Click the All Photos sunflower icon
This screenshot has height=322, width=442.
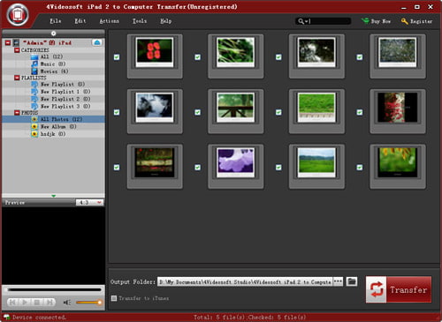[34, 119]
